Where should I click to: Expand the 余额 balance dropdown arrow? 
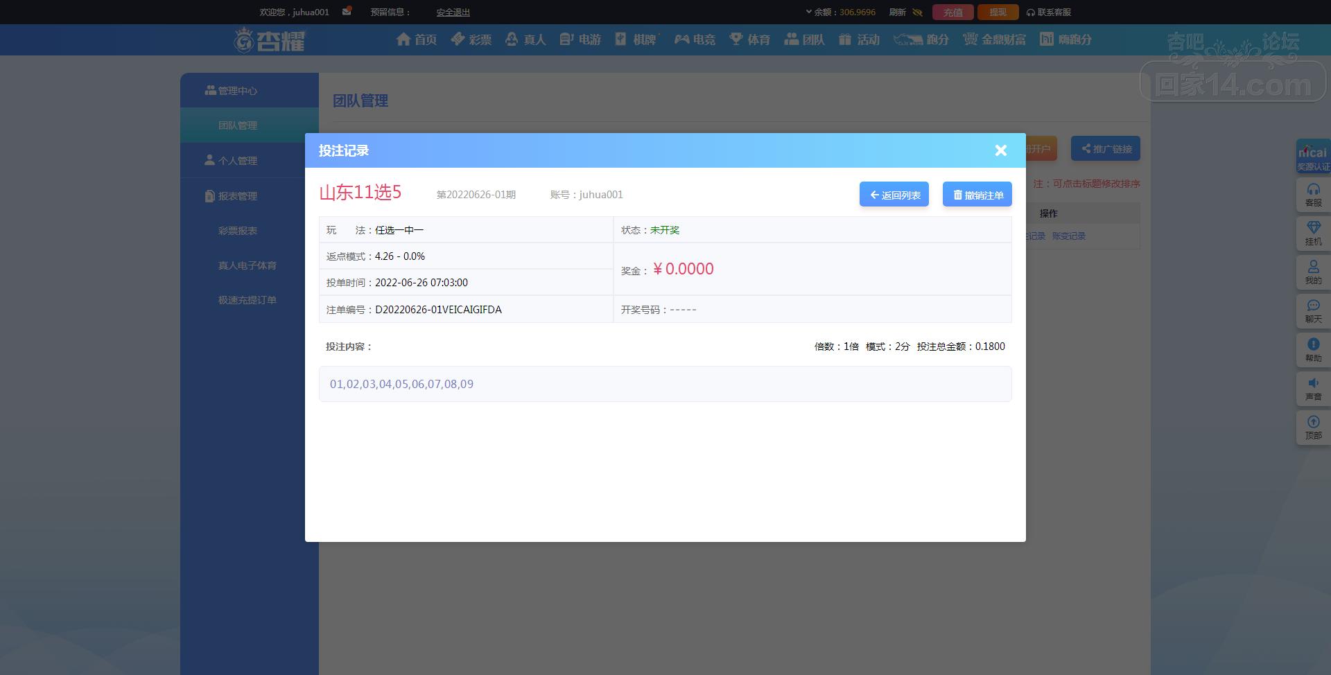[x=808, y=12]
